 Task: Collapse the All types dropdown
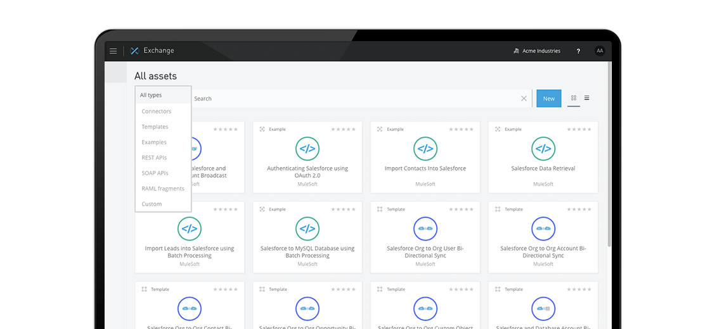point(163,95)
